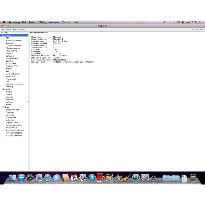The image size is (205, 205).
Task: Open Finder from the Dock
Action: pos(13,178)
